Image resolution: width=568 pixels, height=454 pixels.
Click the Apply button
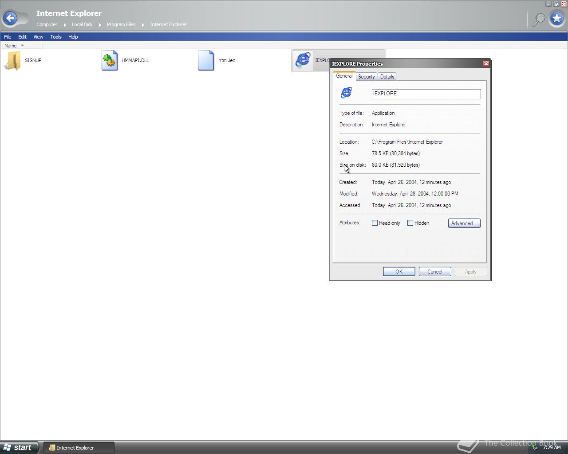pos(471,272)
